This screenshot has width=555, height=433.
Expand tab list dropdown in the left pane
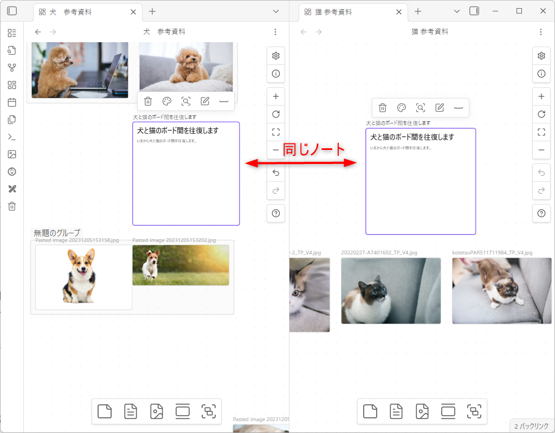[276, 11]
